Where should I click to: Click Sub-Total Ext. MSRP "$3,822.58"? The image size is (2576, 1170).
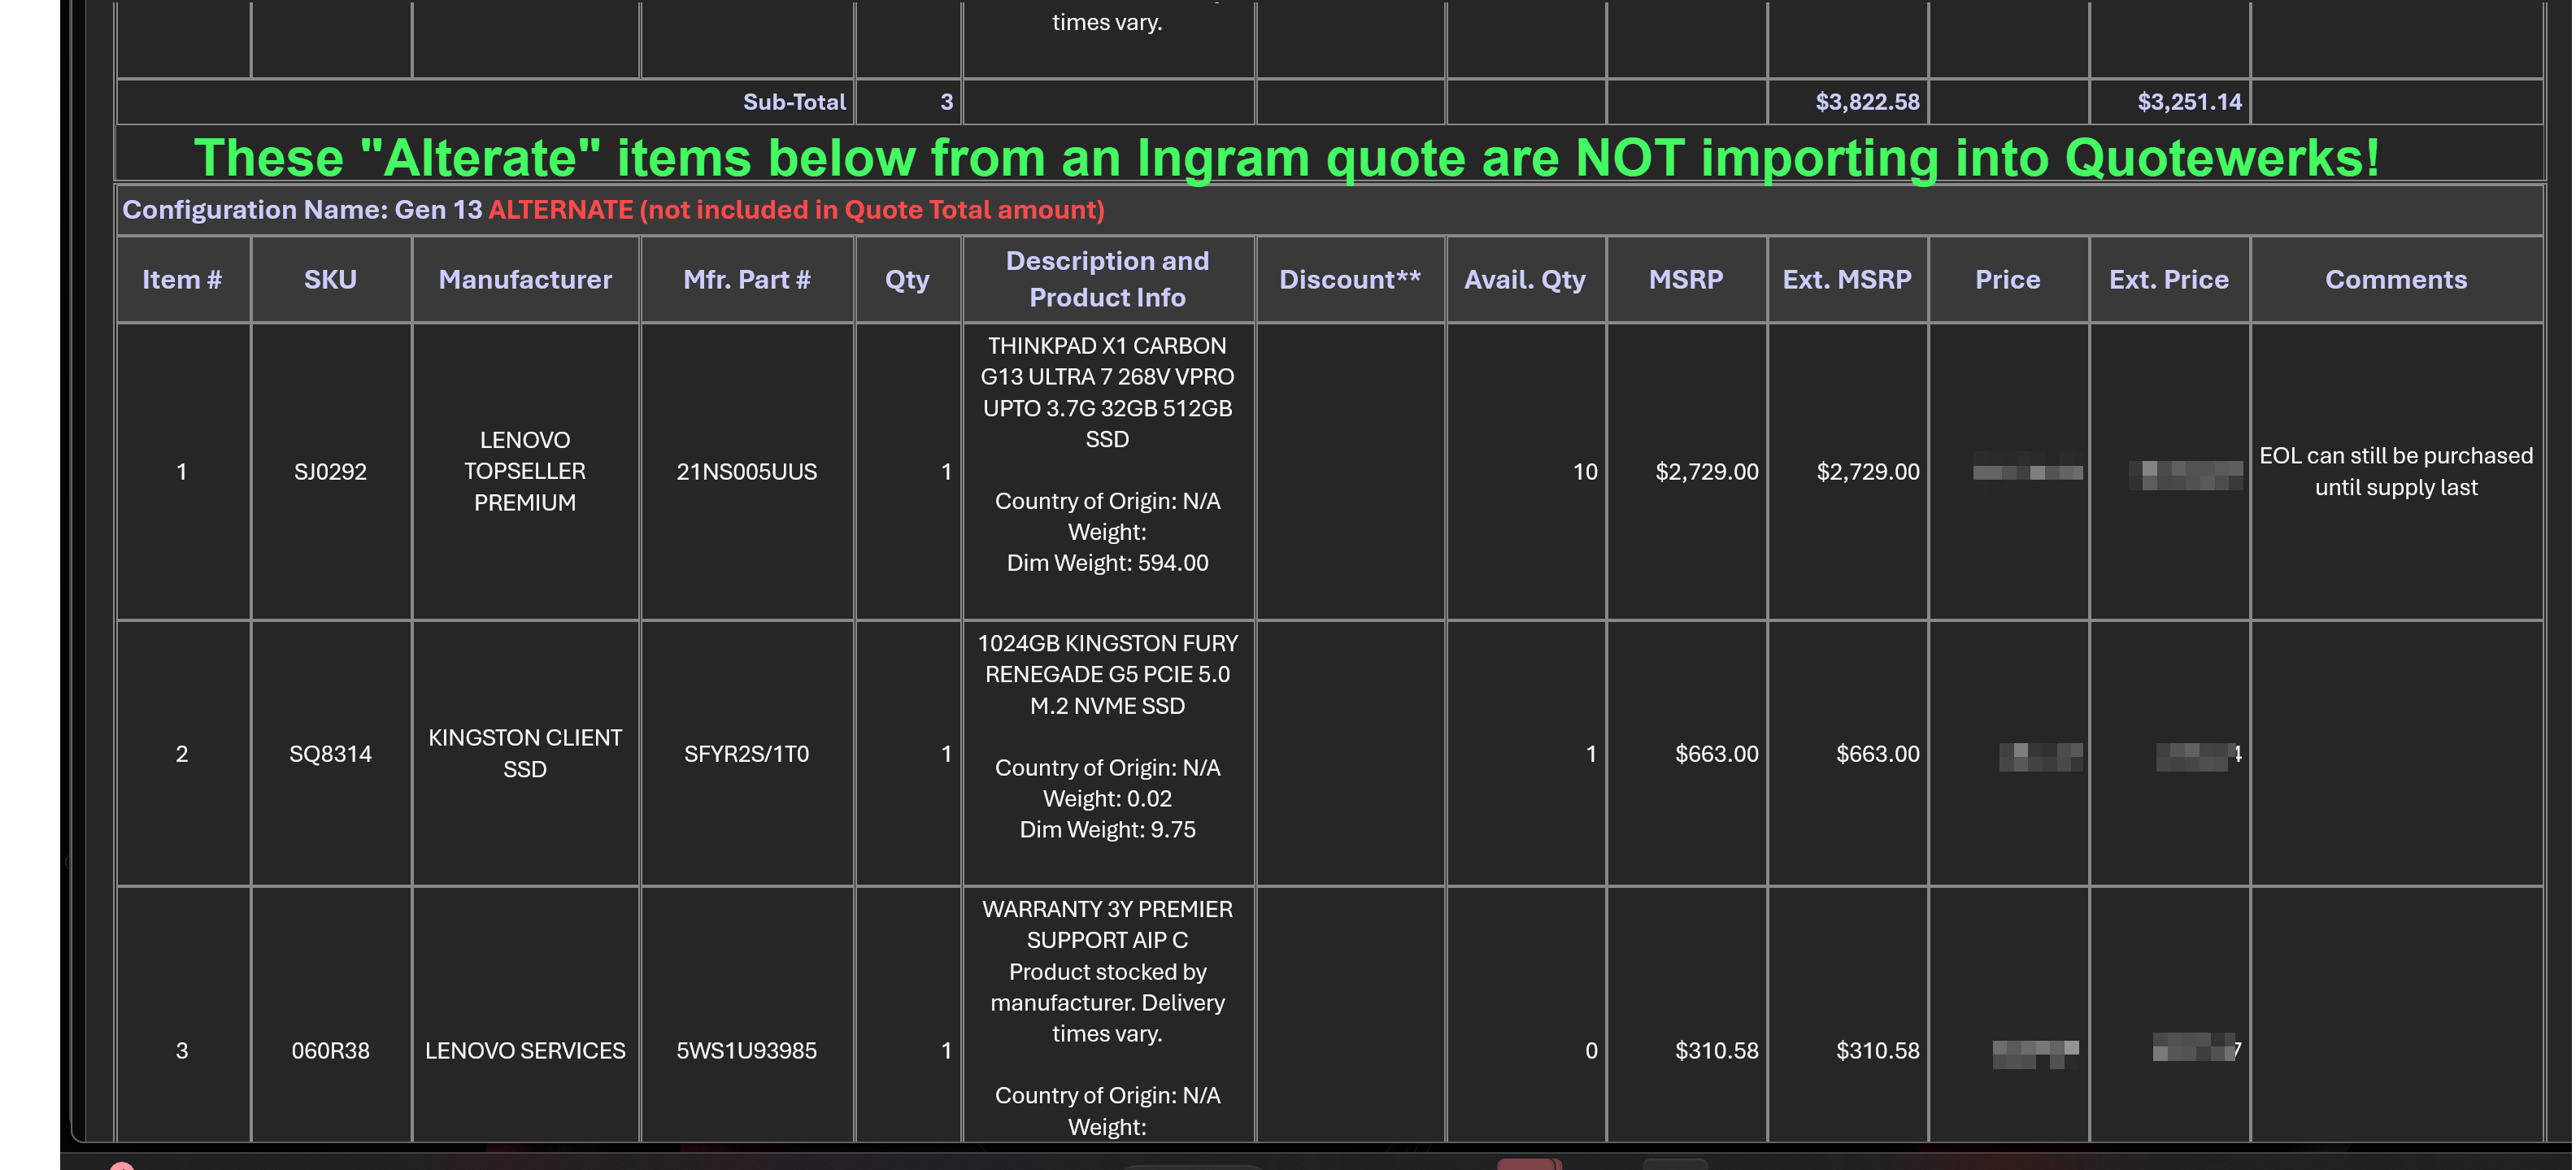1867,101
